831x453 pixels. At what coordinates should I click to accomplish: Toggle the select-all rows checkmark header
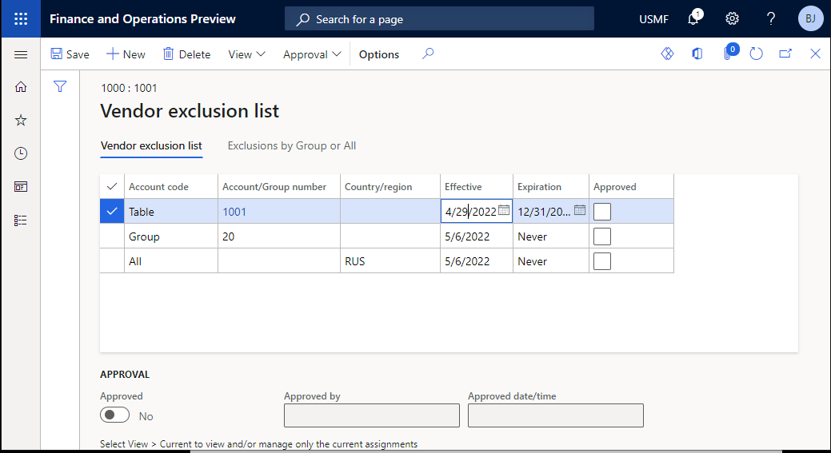(x=112, y=187)
